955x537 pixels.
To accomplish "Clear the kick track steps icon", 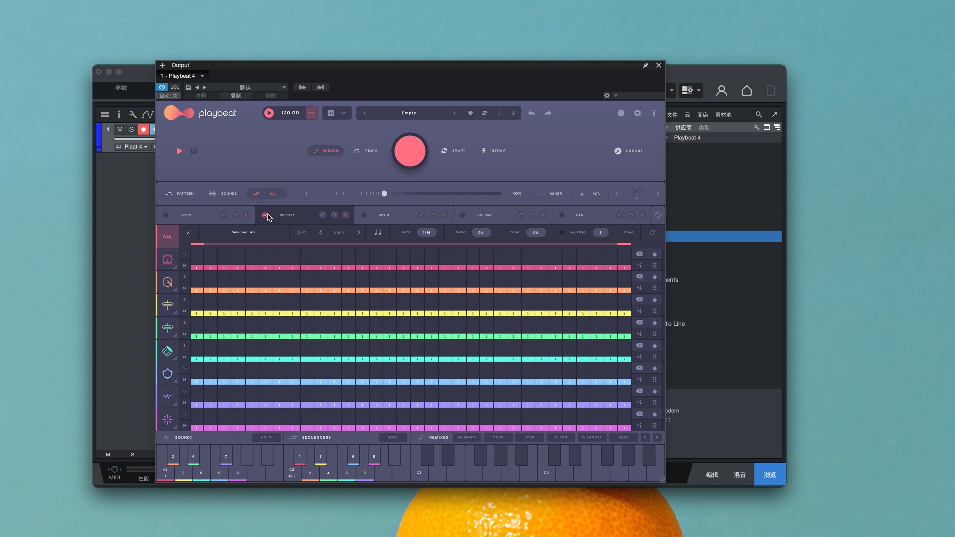I will (x=639, y=254).
